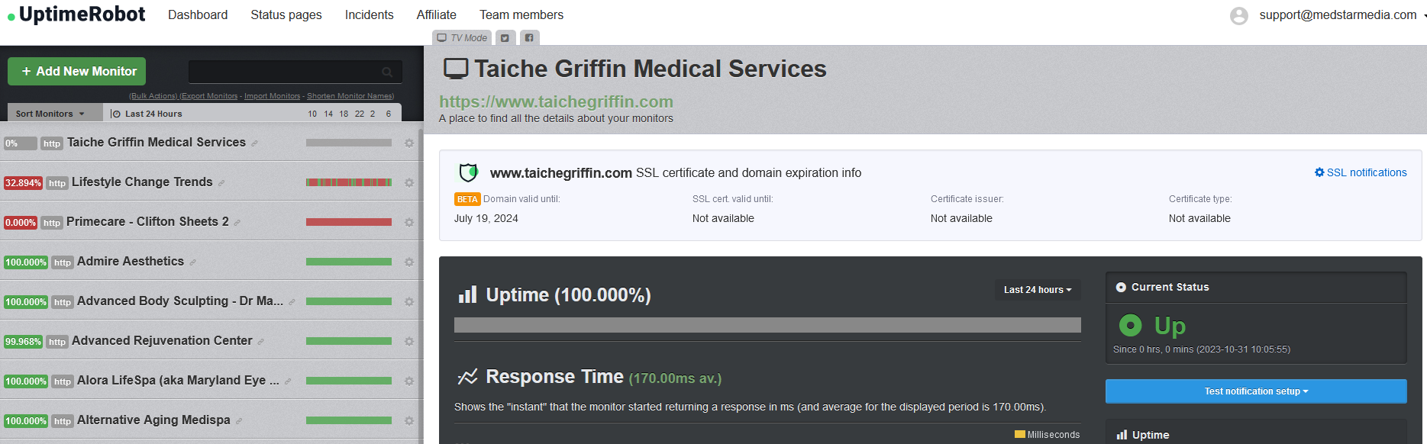Screen dimensions: 1427x444
Task: Click the Twitter share icon
Action: 505,38
